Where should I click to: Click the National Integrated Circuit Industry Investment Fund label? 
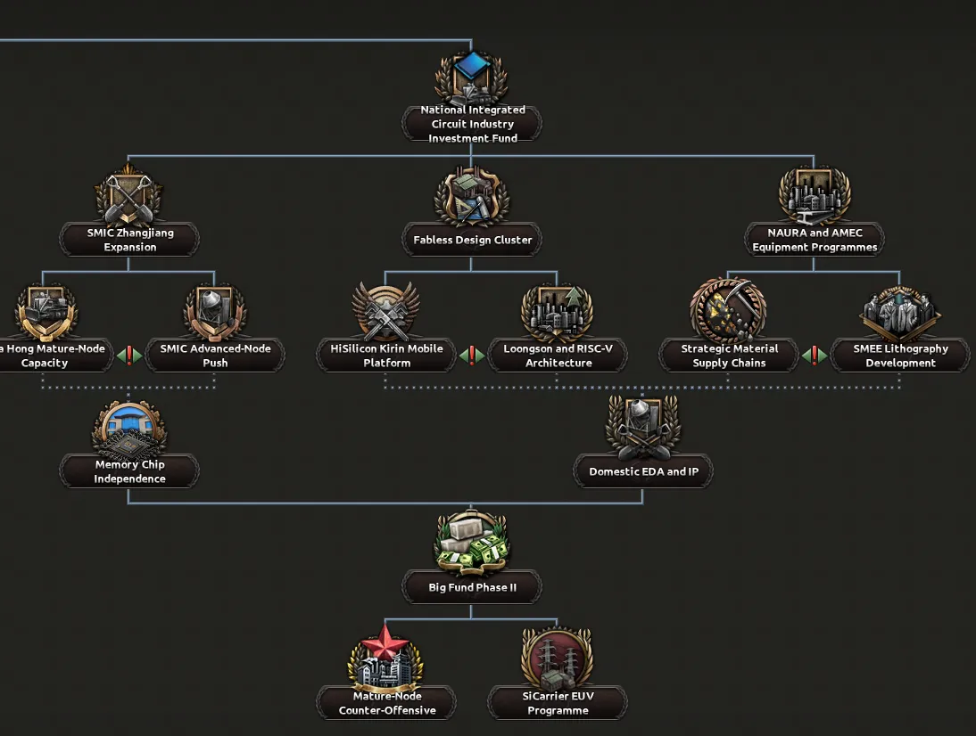click(472, 124)
